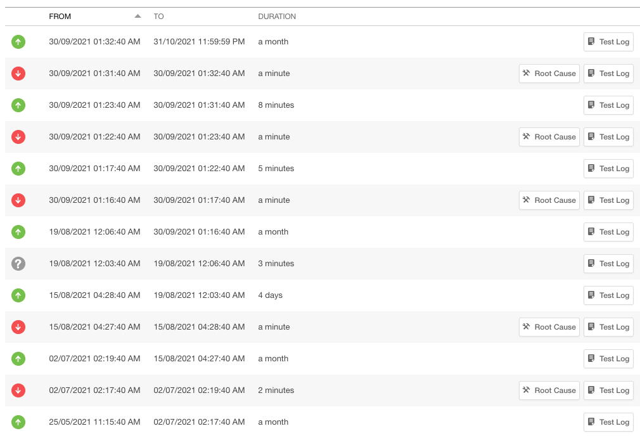This screenshot has width=640, height=438.
Task: Click green up icon for 8 minutes uptime row
Action: (x=18, y=105)
